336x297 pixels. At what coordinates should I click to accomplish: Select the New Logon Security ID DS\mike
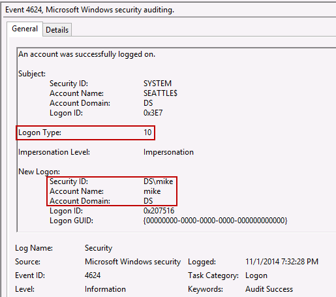[159, 181]
